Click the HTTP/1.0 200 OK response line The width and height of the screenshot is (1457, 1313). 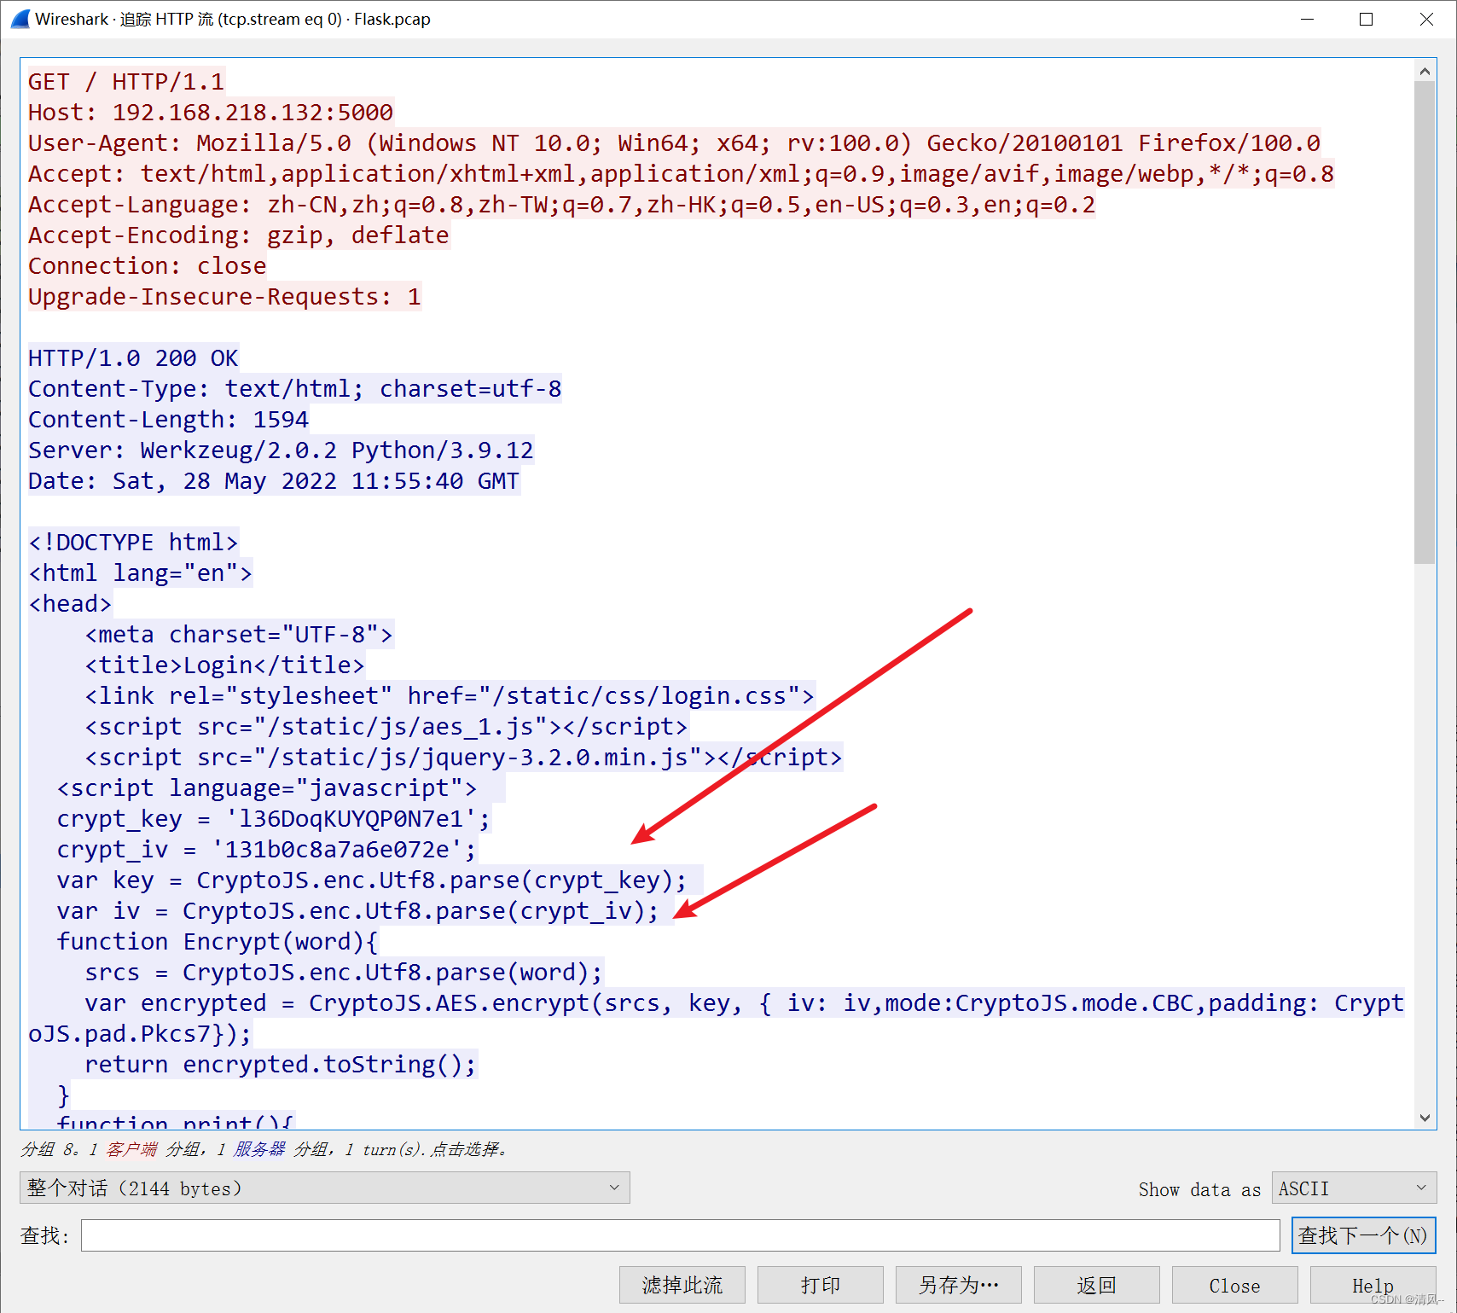click(x=133, y=358)
